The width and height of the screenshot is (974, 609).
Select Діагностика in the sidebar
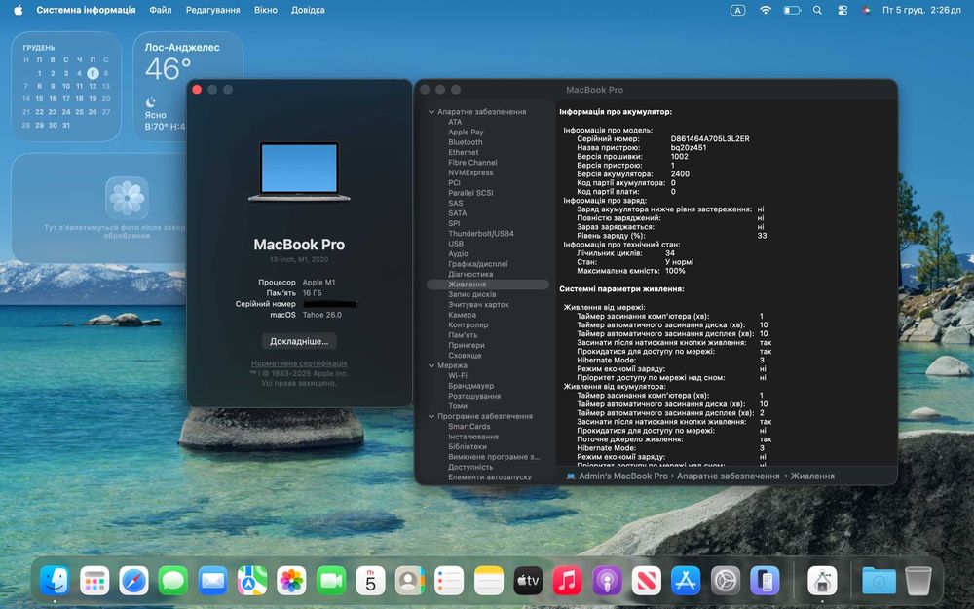[x=470, y=274]
